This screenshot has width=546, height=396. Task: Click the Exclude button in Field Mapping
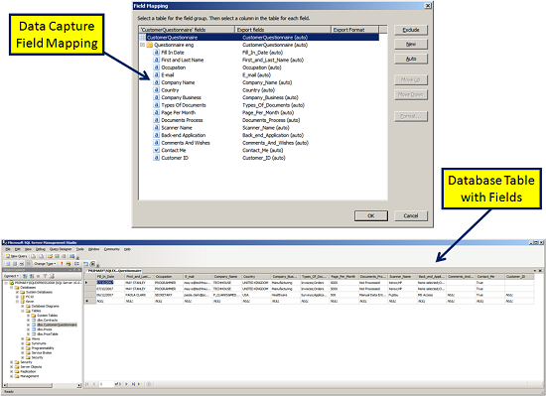coord(411,30)
